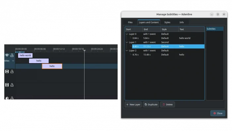The width and height of the screenshot is (232, 131).
Task: Click ruler timecode 00:00:06:06
Action: point(40,49)
